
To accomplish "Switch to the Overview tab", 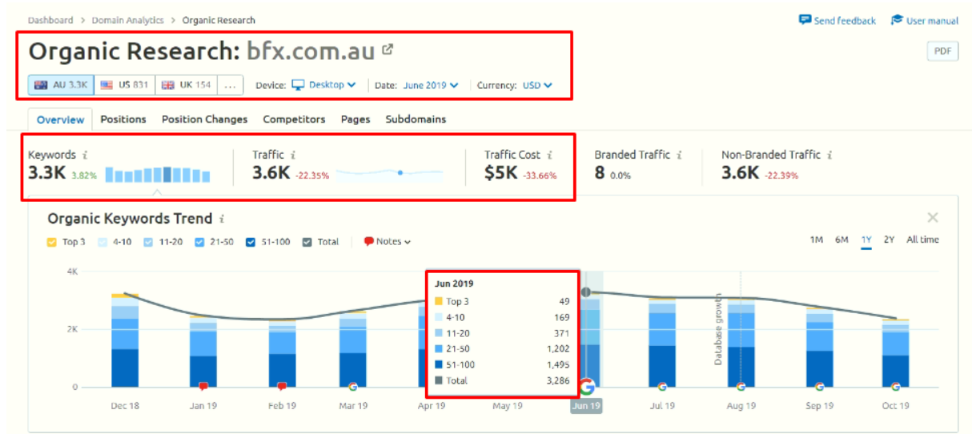I will click(61, 119).
